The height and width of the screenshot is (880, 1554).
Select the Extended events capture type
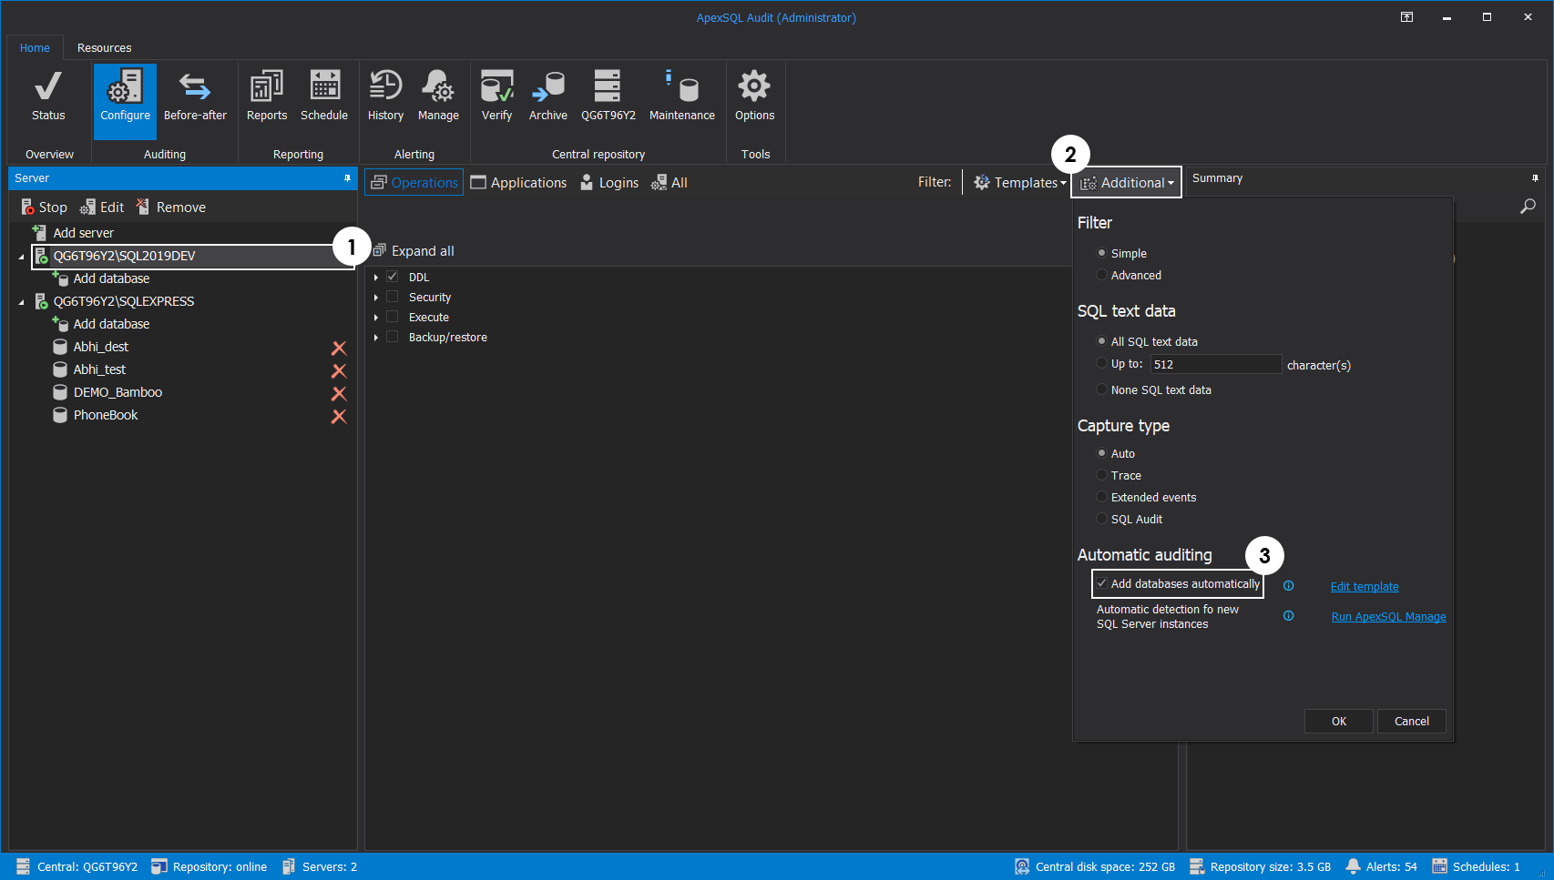1101,497
